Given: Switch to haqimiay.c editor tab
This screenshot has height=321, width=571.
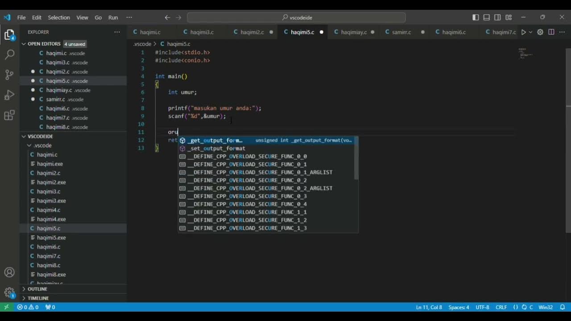Looking at the screenshot, I should point(354,32).
